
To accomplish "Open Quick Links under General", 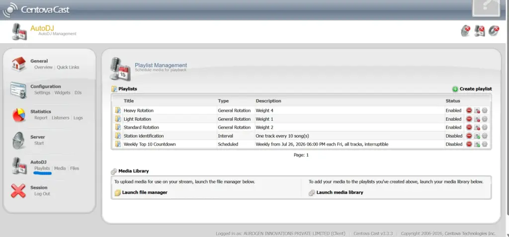I will (68, 67).
